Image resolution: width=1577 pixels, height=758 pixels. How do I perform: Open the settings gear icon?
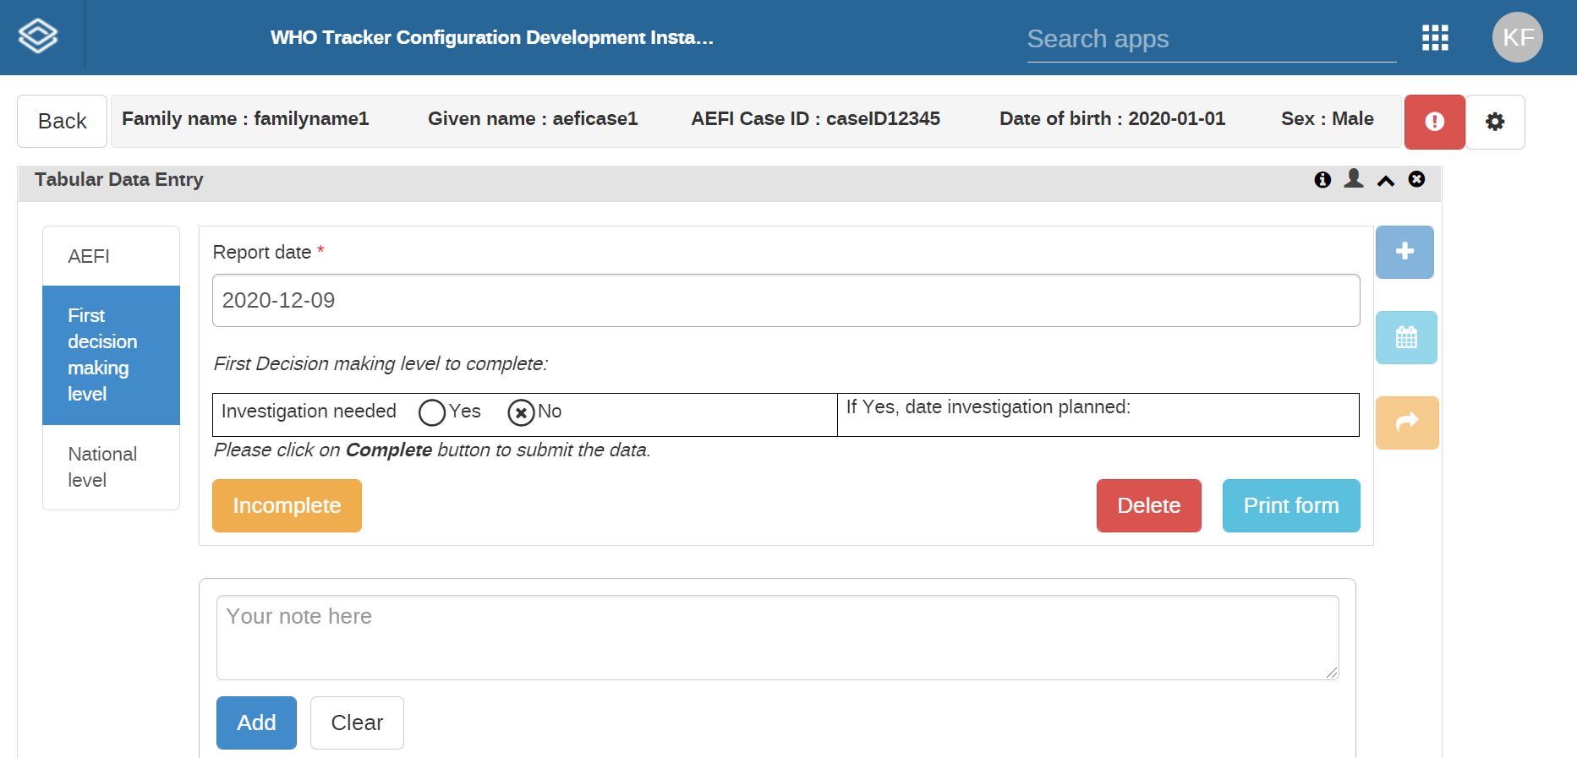pyautogui.click(x=1495, y=122)
